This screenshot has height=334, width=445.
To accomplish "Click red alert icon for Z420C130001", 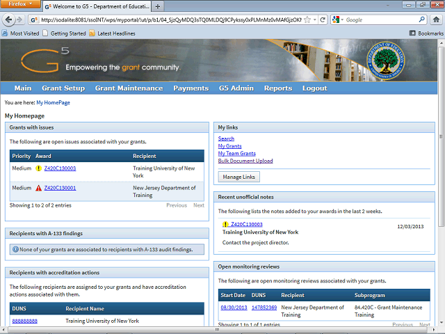I will [39, 188].
